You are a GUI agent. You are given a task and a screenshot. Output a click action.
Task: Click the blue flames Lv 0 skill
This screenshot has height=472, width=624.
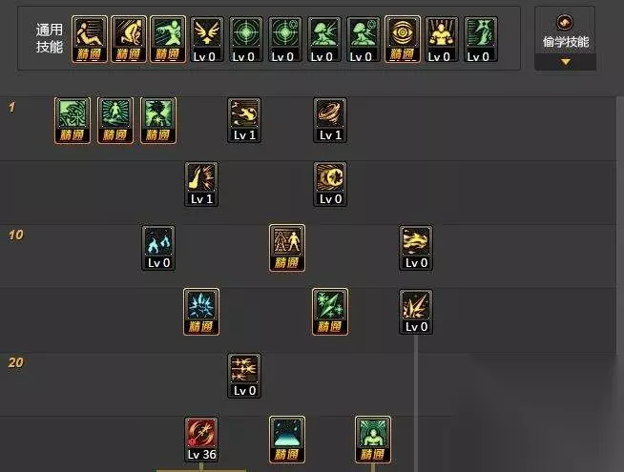tap(158, 248)
